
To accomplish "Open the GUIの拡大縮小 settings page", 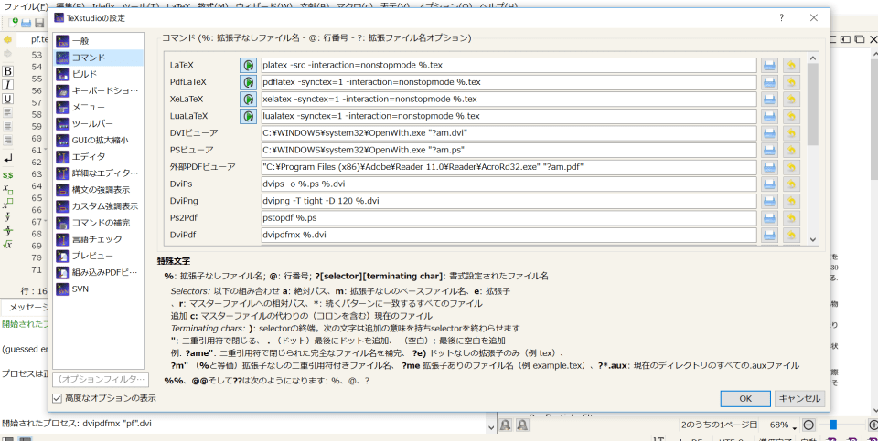I will [99, 140].
